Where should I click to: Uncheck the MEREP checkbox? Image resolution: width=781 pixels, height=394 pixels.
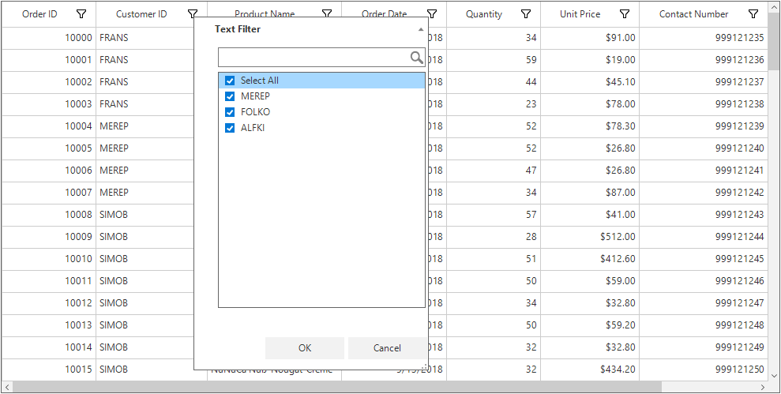point(230,96)
